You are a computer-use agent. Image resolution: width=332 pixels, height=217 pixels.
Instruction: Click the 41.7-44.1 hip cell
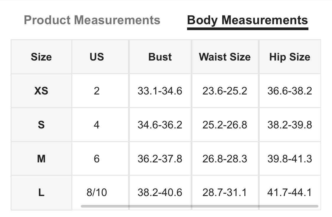pos(290,192)
